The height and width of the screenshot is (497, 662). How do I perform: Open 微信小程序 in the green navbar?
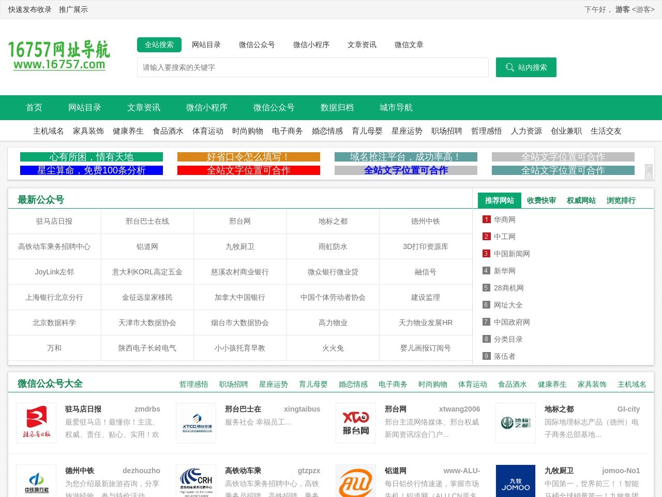(207, 108)
